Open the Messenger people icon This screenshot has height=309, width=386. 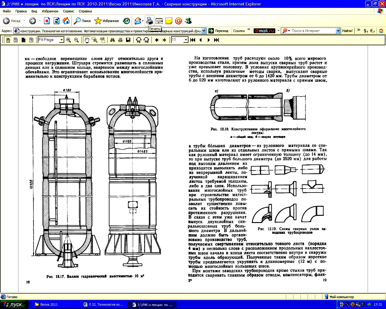click(188, 21)
